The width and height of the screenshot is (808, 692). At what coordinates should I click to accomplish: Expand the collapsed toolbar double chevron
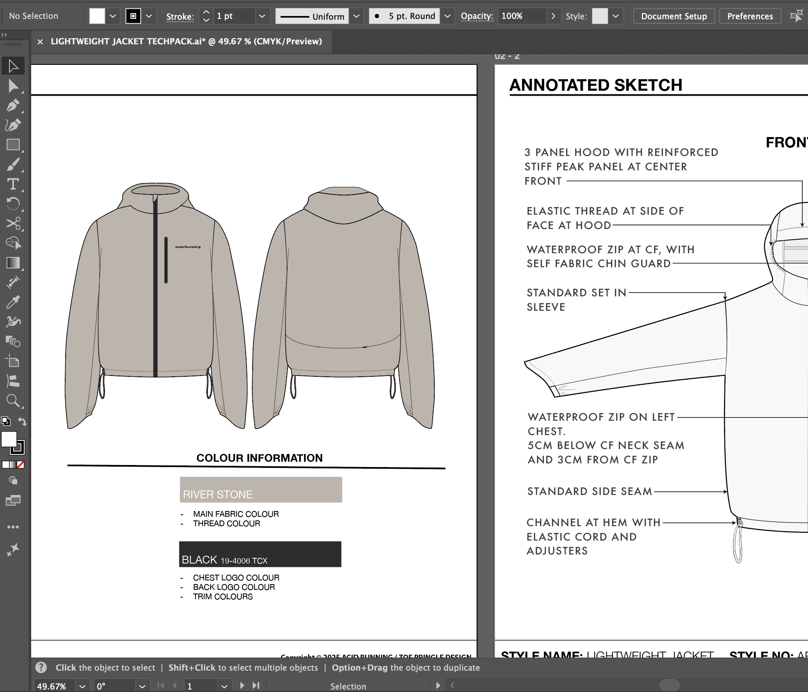pos(4,35)
